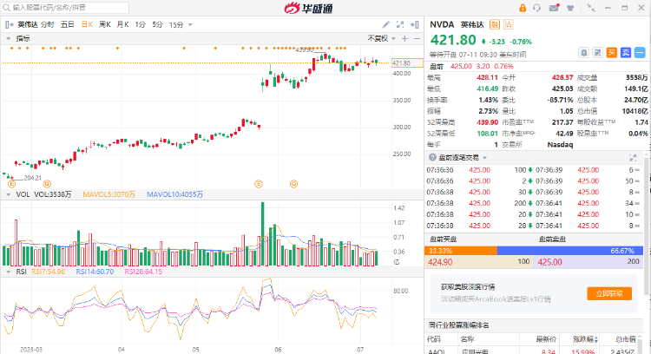This screenshot has width=651, height=354.
Task: Click the search magnifier icon
Action: 6,8
